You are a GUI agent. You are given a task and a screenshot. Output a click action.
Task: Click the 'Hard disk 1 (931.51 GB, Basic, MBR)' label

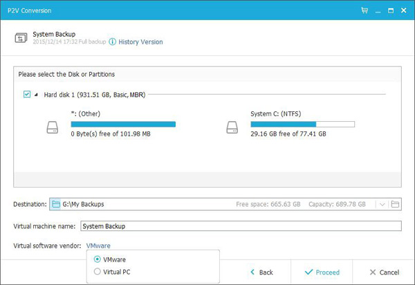point(95,95)
